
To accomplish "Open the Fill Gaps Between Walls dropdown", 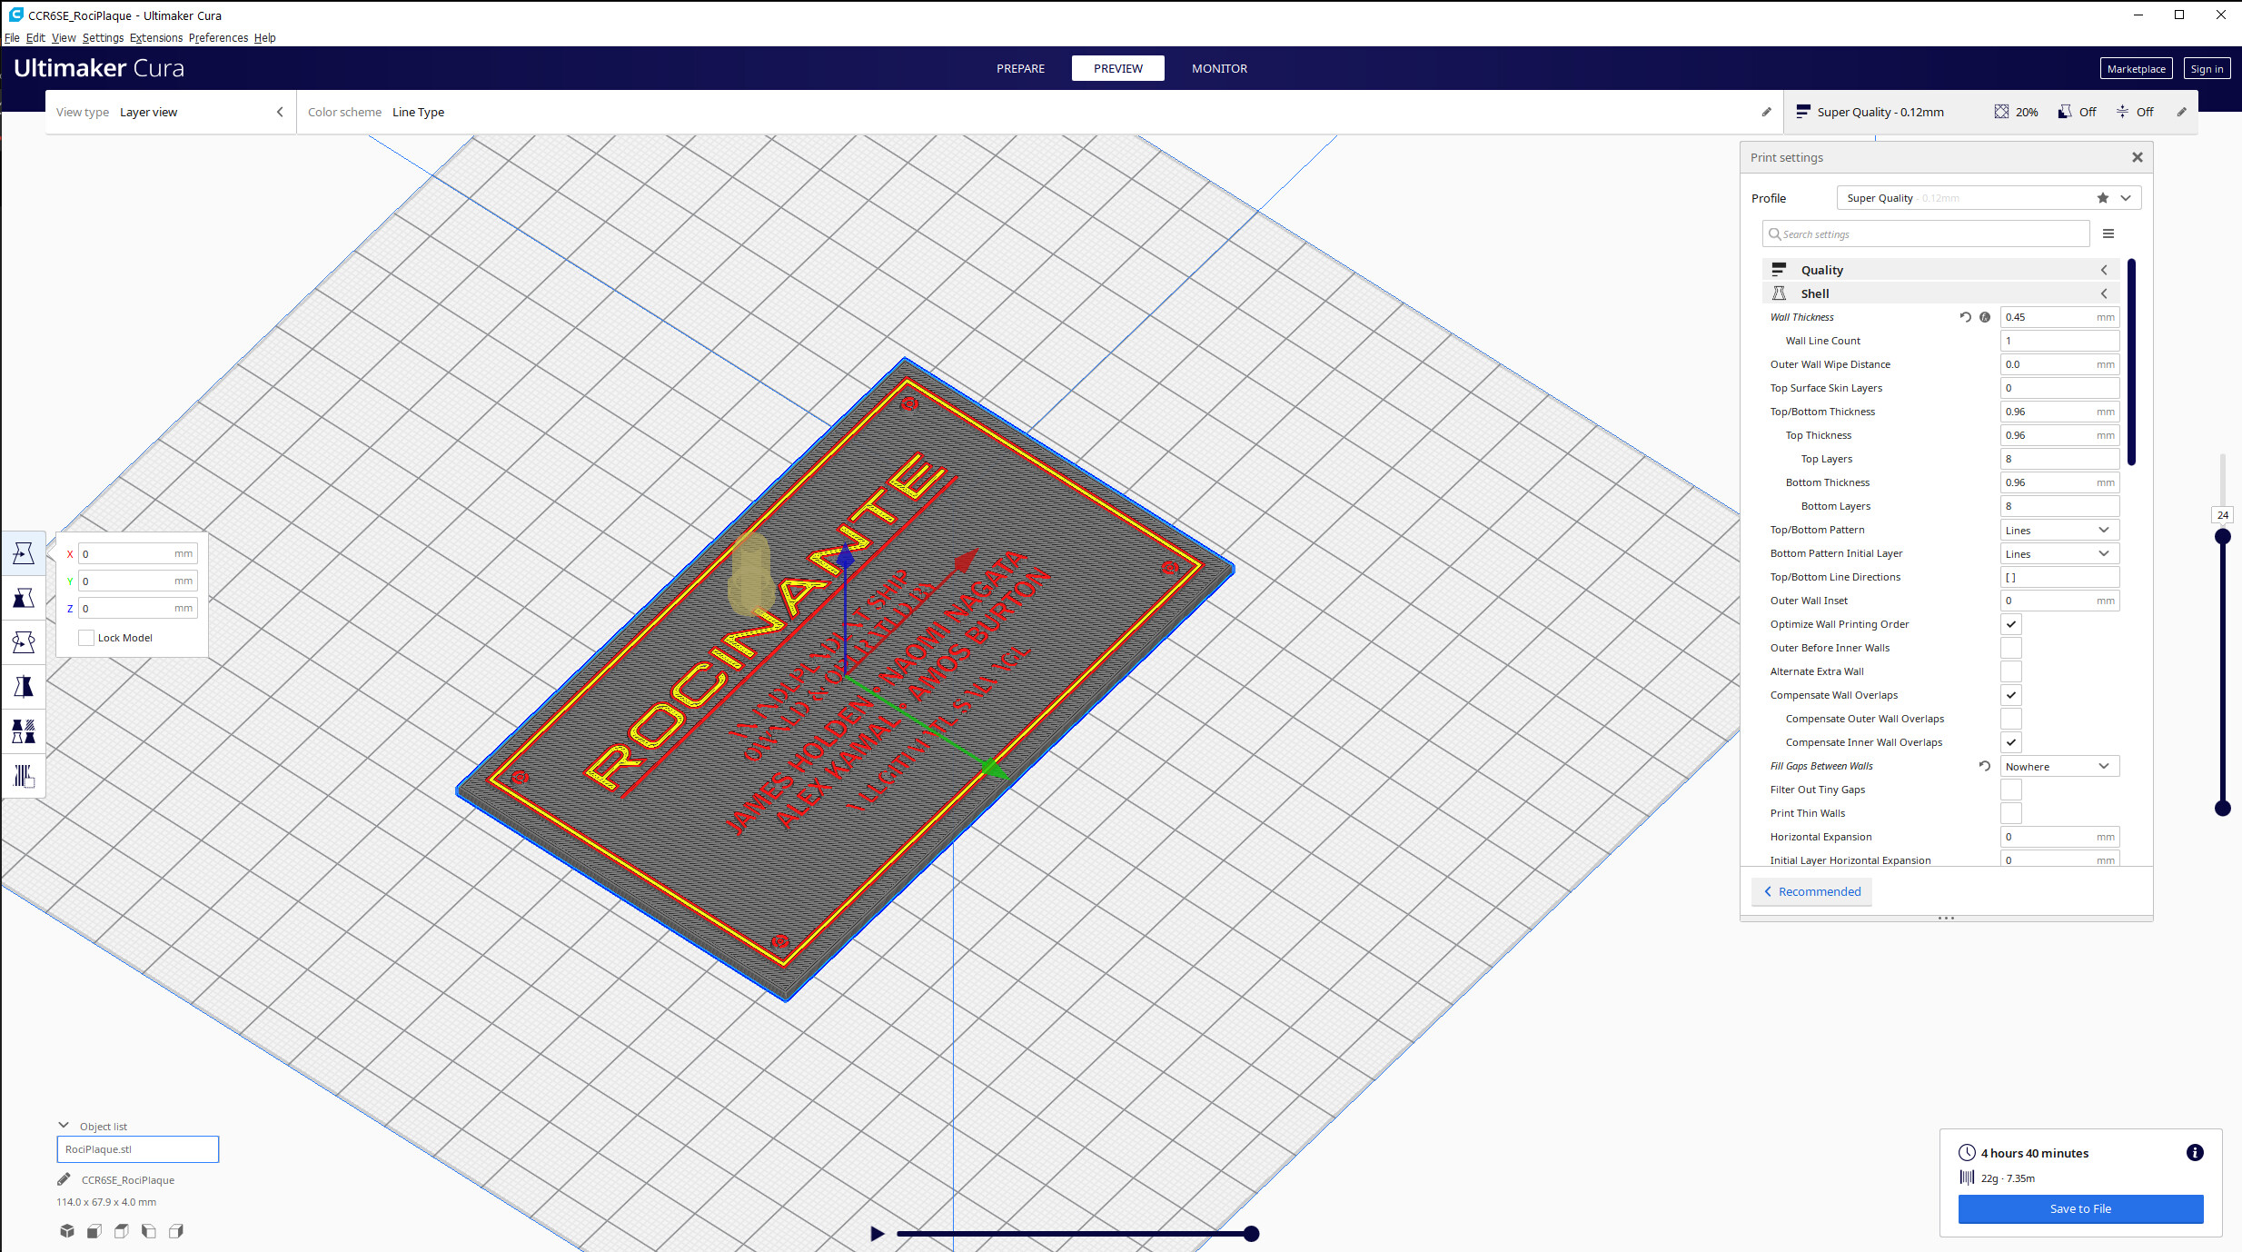I will click(x=2058, y=766).
